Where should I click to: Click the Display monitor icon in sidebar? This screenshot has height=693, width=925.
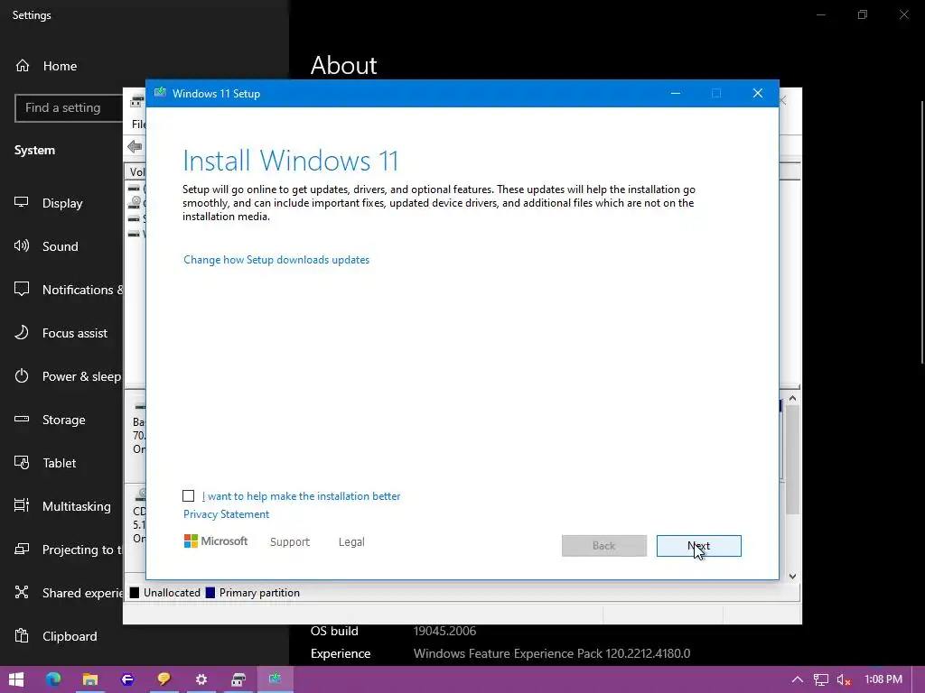point(22,202)
